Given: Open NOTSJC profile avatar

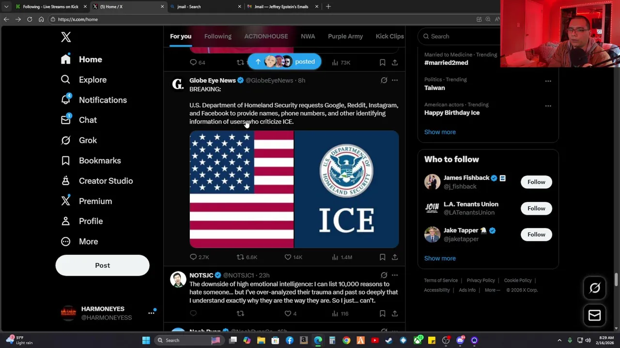Looking at the screenshot, I should click(178, 279).
